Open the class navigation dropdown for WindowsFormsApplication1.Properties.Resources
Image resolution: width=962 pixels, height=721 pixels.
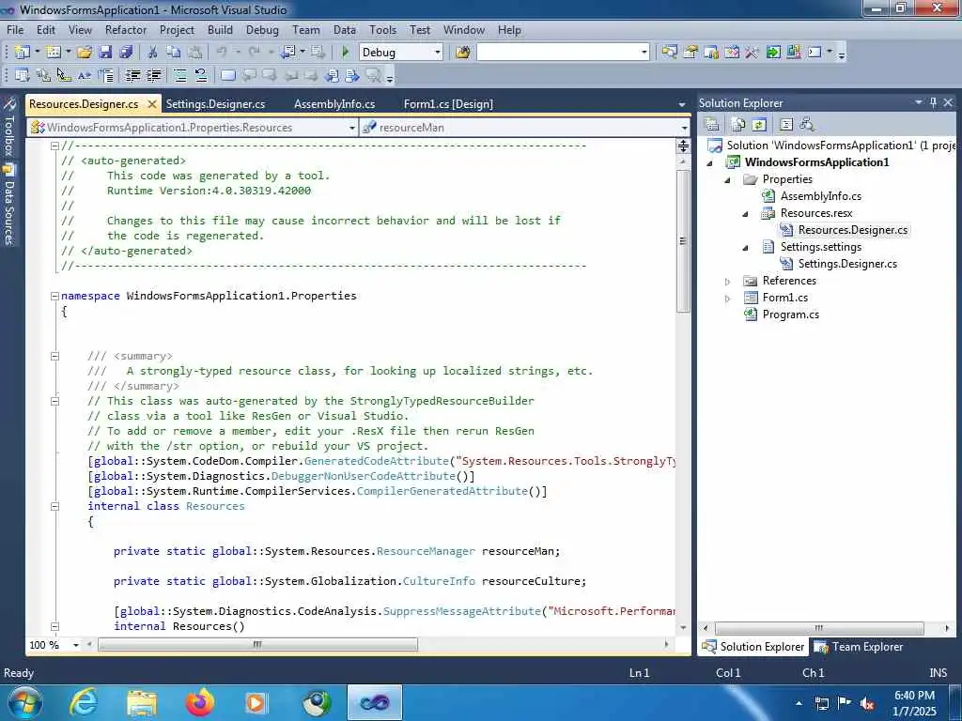[x=352, y=128]
